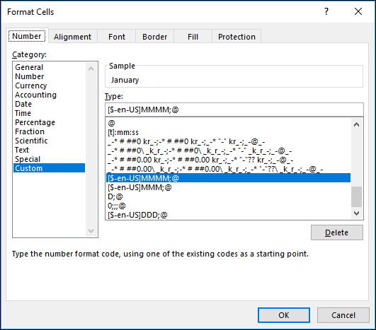Image resolution: width=376 pixels, height=330 pixels.
Task: Click the category list scroll up arrow
Action: pyautogui.click(x=91, y=69)
